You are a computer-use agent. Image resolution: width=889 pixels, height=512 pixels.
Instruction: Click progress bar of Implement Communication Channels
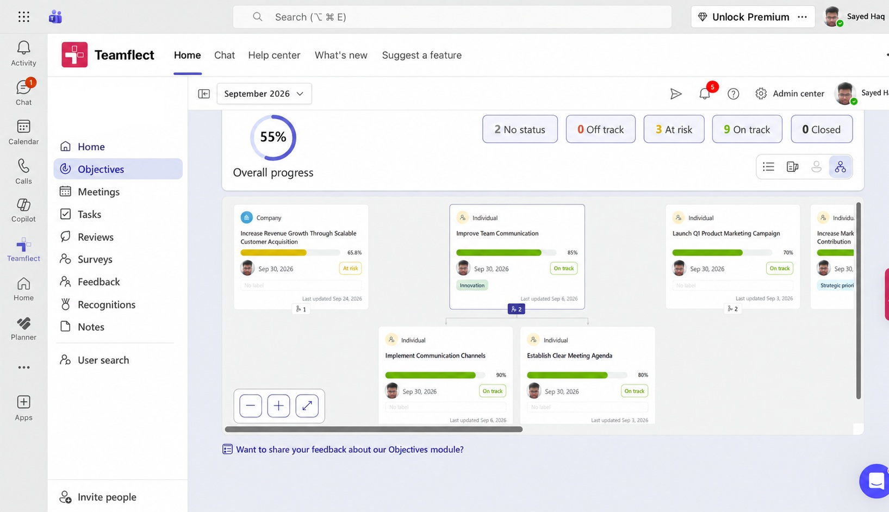(435, 375)
